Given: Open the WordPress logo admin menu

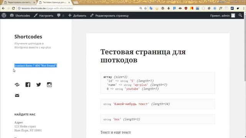Looking at the screenshot, I should [4, 15].
